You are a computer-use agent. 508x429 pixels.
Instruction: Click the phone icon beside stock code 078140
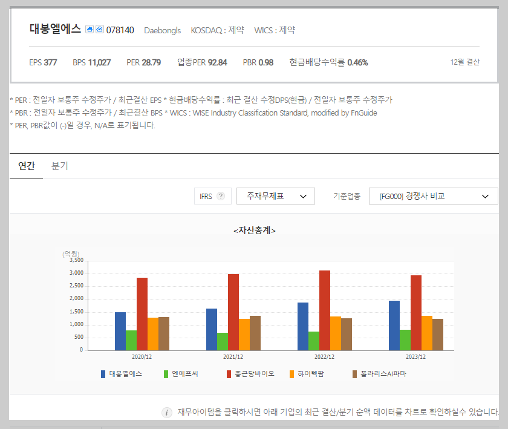click(100, 29)
